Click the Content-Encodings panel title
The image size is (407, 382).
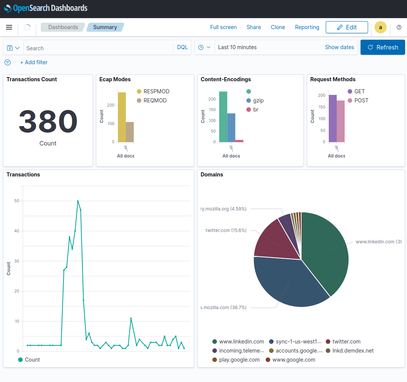click(226, 79)
